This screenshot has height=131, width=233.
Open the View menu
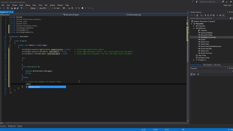tap(8, 5)
